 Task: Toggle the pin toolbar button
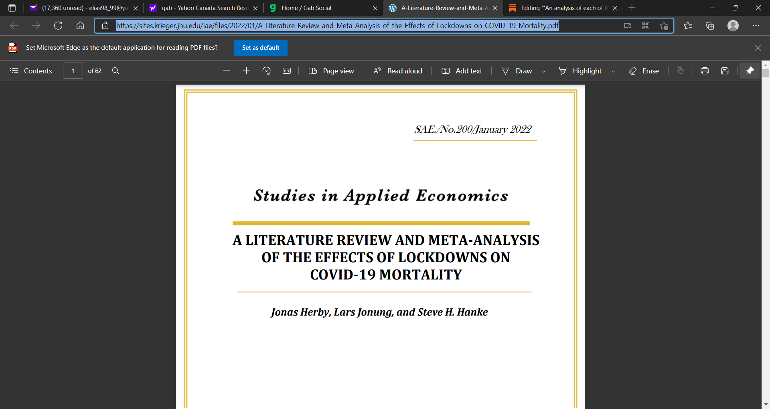click(750, 71)
